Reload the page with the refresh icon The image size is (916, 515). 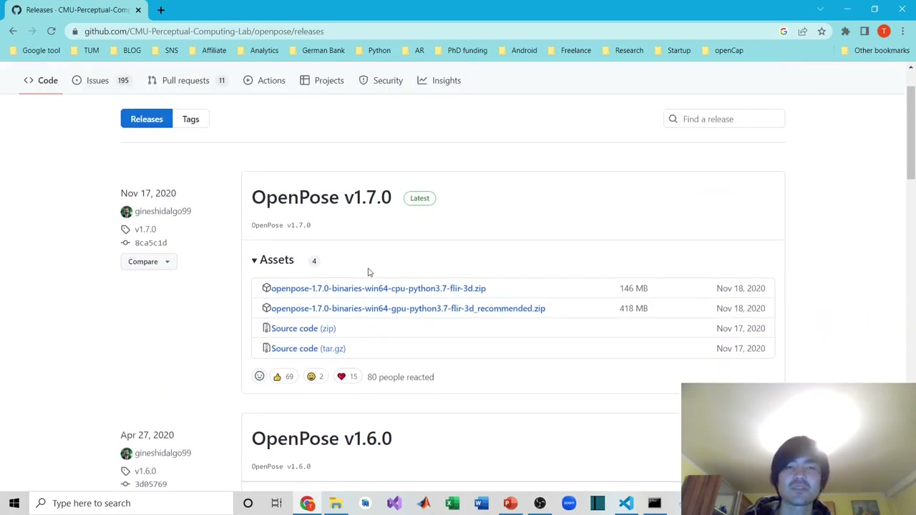pyautogui.click(x=52, y=31)
